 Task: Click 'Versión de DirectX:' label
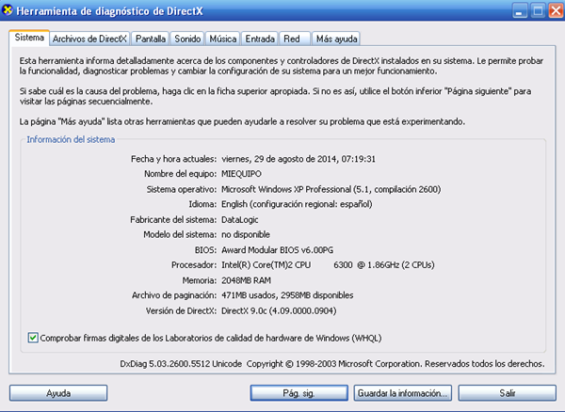(181, 310)
